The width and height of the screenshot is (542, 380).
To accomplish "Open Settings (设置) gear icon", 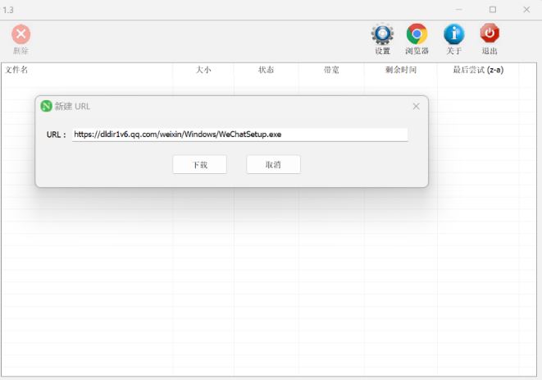I will (x=382, y=34).
